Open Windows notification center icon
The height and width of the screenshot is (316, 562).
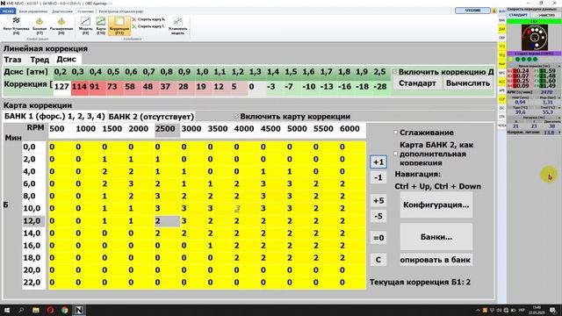(x=552, y=310)
